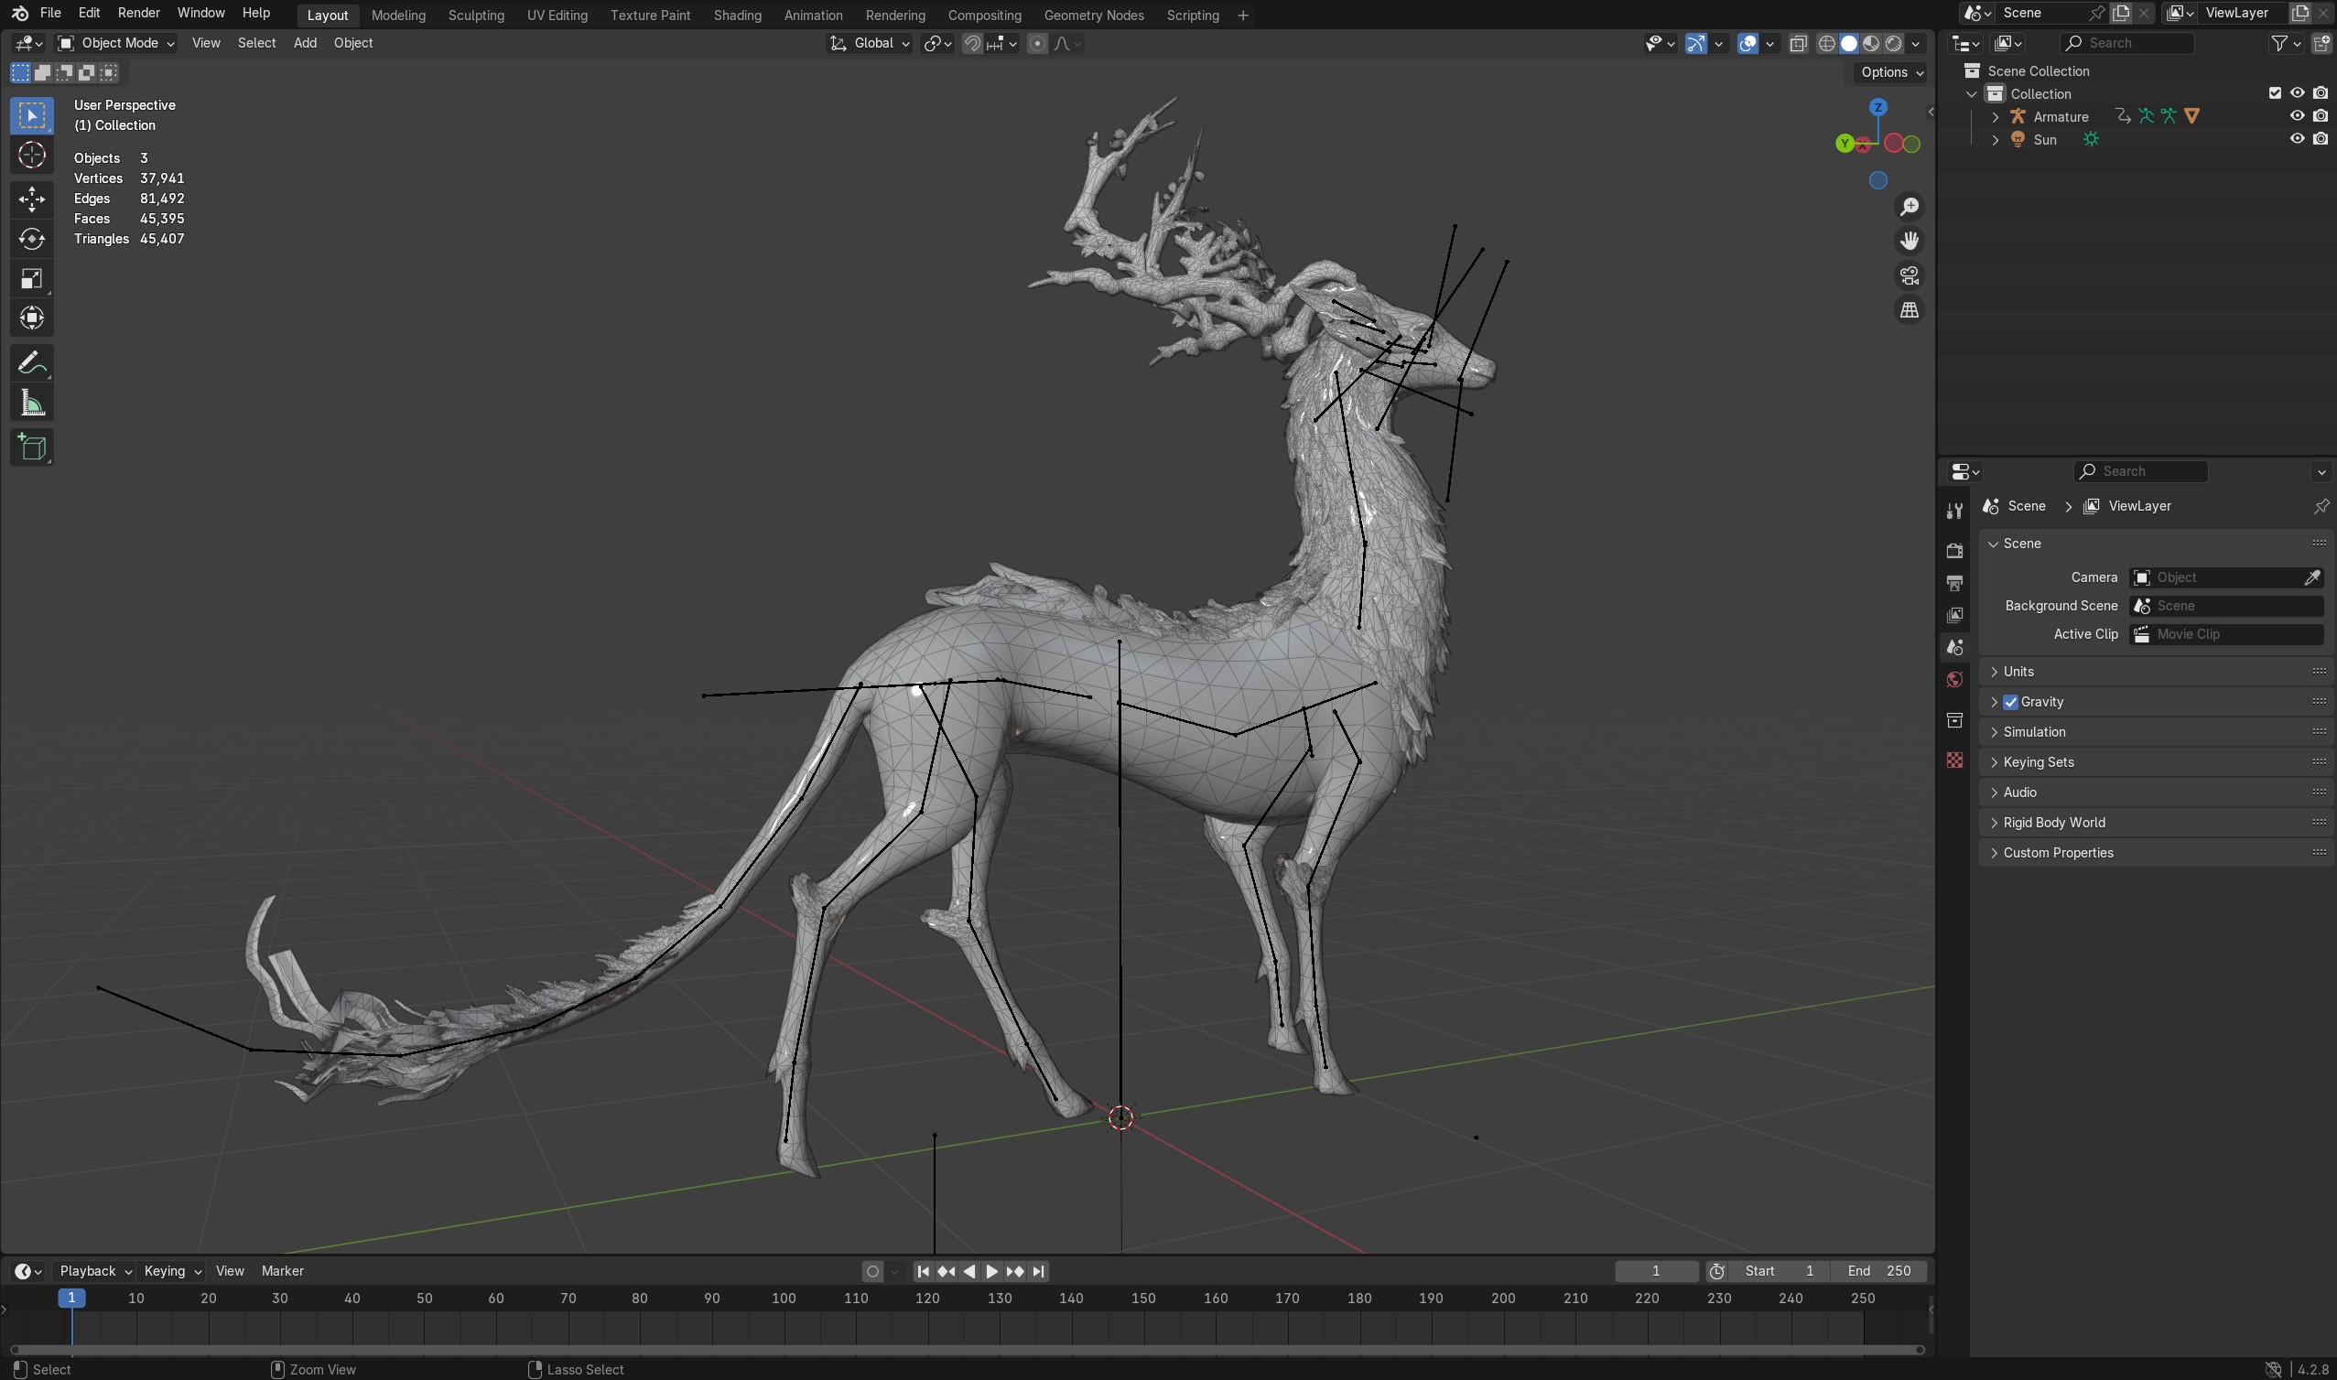The height and width of the screenshot is (1380, 2337).
Task: Toggle the Collection exclude checkbox
Action: [x=2274, y=93]
